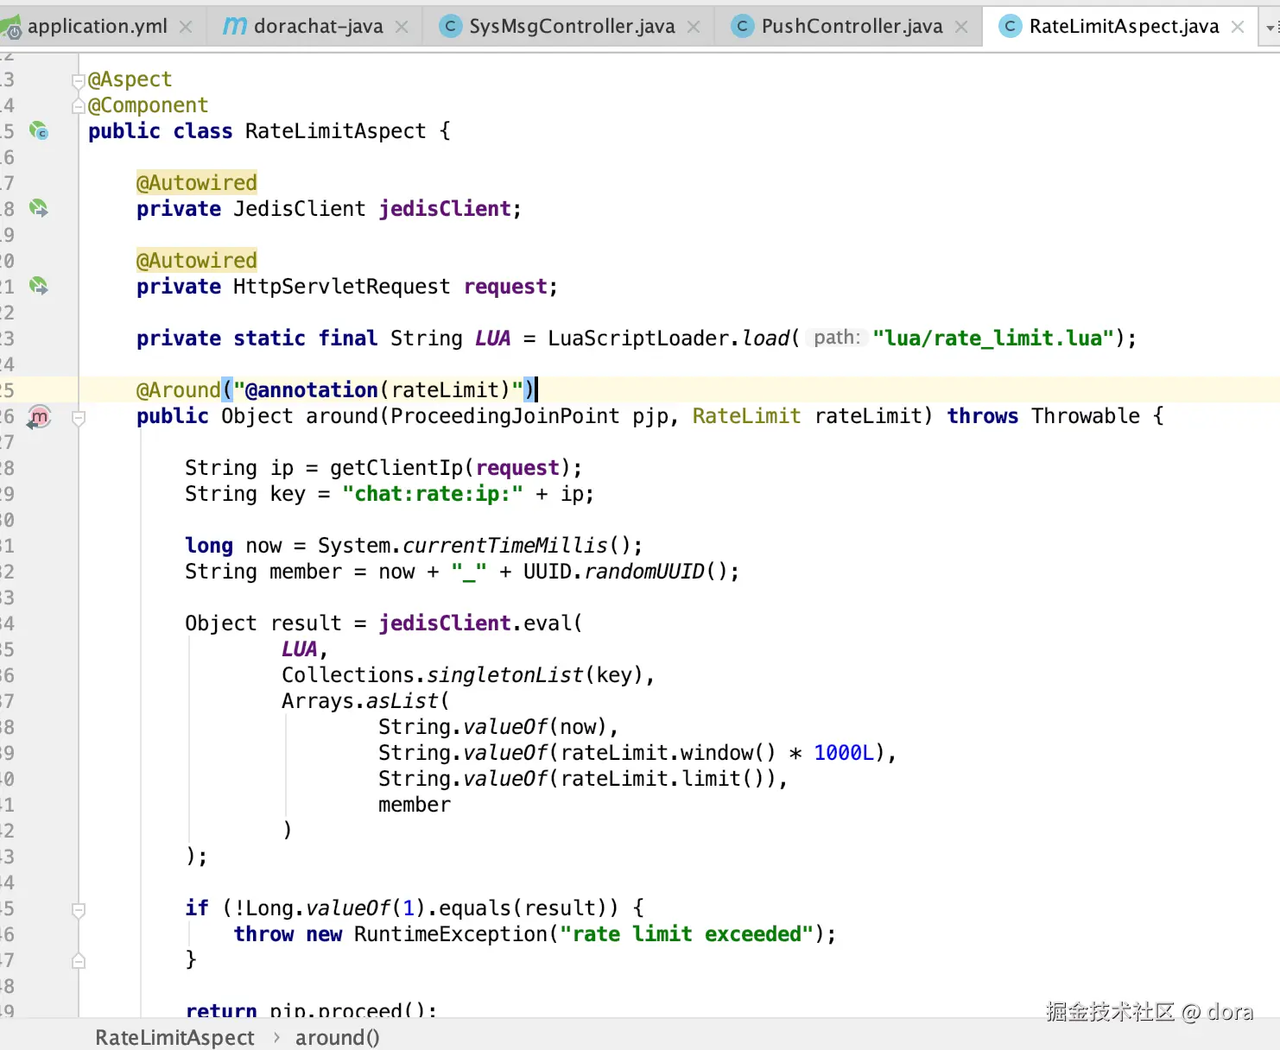Close the SysMsgController.java tab
This screenshot has width=1280, height=1050.
pyautogui.click(x=694, y=27)
